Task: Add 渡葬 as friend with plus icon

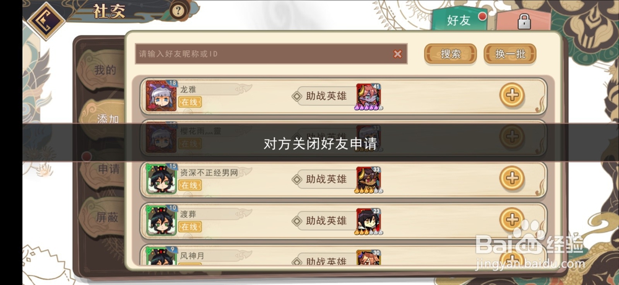Action: coord(512,219)
